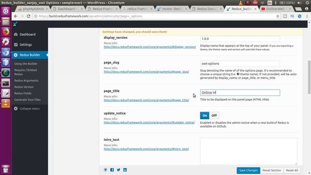Click Collapse menu text

[x=30, y=108]
